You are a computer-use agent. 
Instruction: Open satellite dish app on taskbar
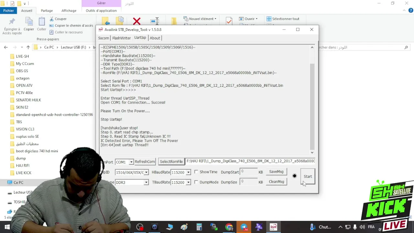[259, 227]
